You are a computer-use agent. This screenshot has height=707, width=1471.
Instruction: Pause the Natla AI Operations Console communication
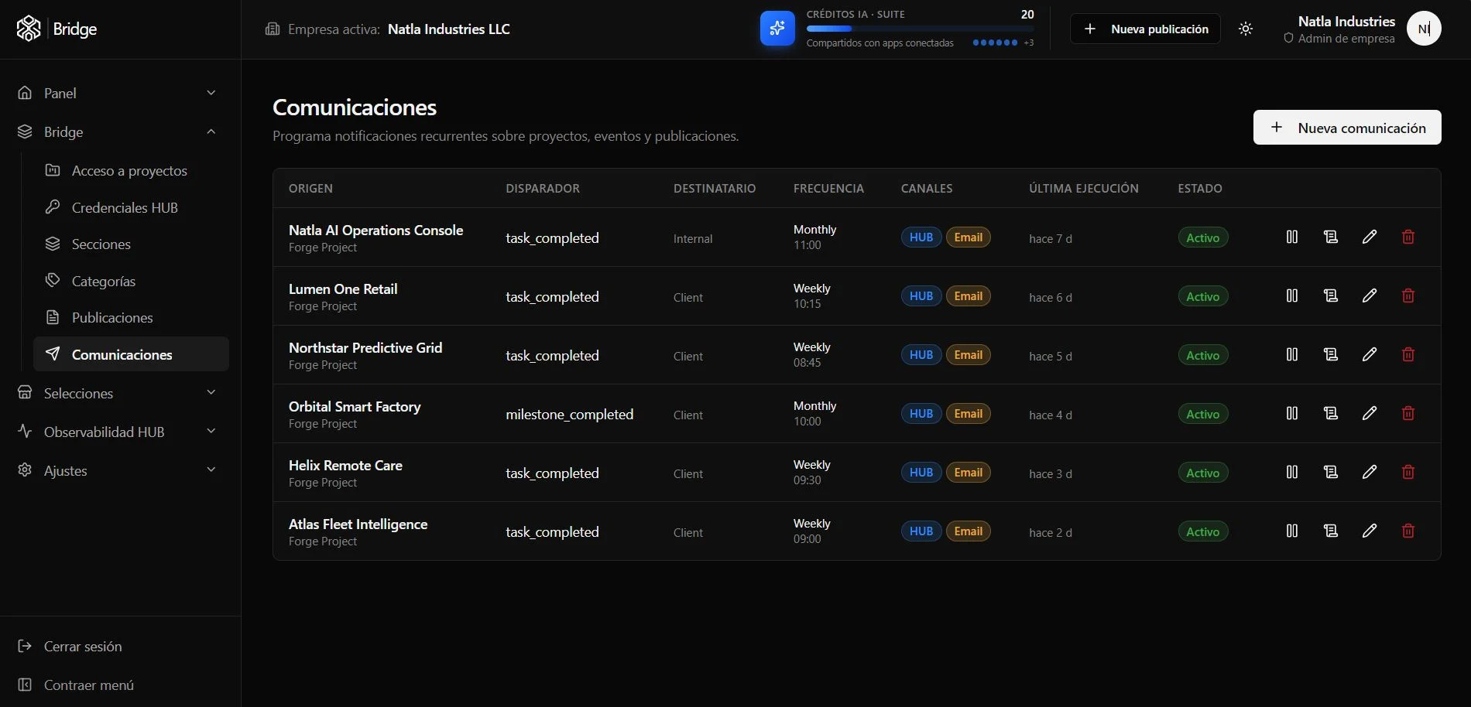click(1292, 237)
